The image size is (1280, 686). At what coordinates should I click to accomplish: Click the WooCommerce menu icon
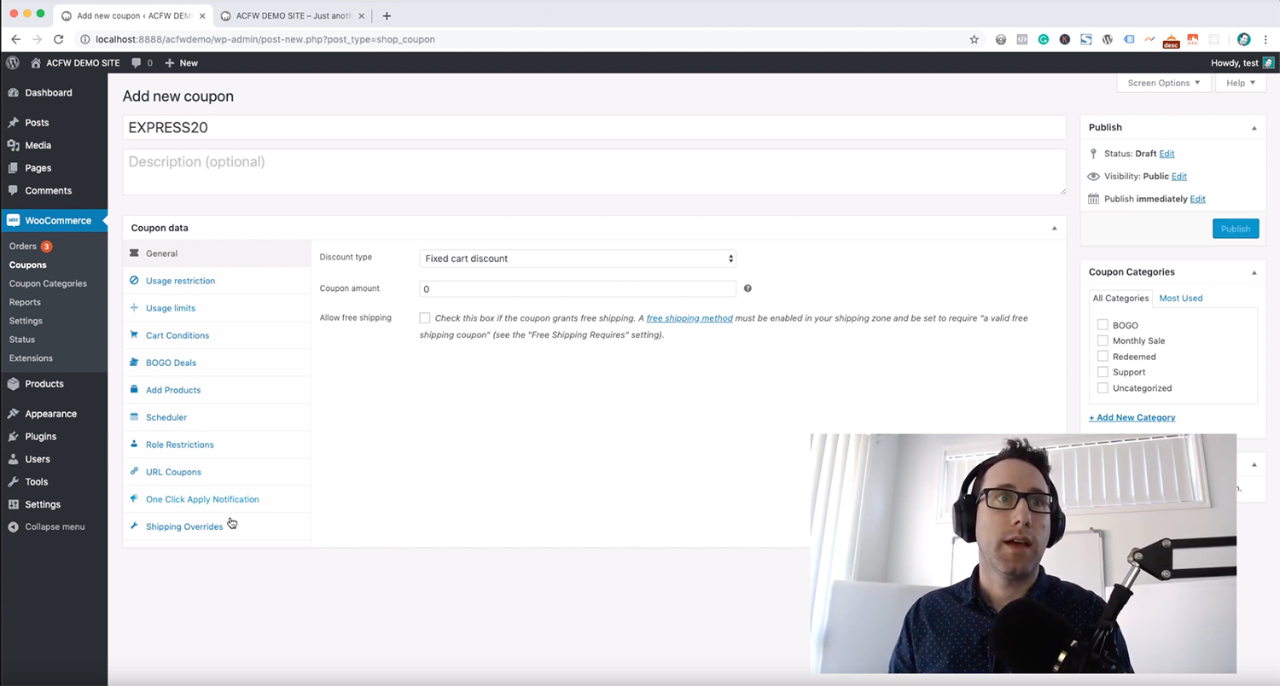tap(13, 220)
